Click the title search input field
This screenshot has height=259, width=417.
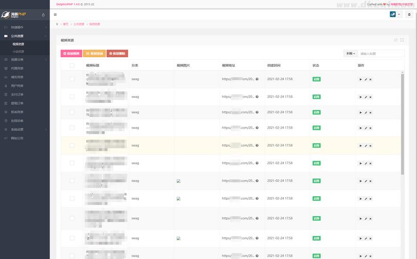(381, 54)
